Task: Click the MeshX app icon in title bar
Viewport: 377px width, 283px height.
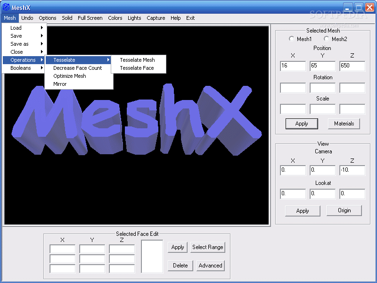Action: click(6, 7)
